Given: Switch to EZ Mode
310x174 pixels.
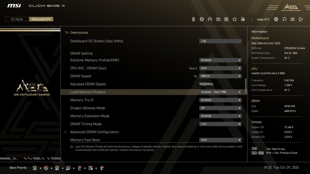Looking at the screenshot, I should (17, 19).
